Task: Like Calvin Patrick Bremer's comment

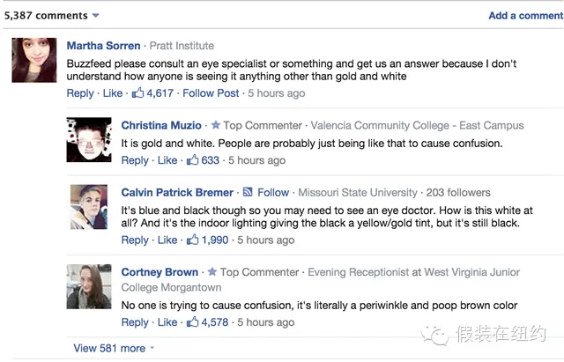Action: point(167,240)
